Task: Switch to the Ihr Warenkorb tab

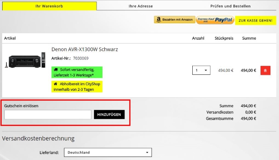Action: pos(49,6)
